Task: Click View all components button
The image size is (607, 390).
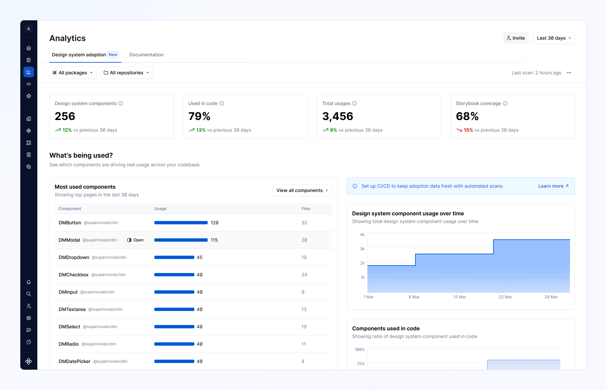Action: click(x=302, y=190)
